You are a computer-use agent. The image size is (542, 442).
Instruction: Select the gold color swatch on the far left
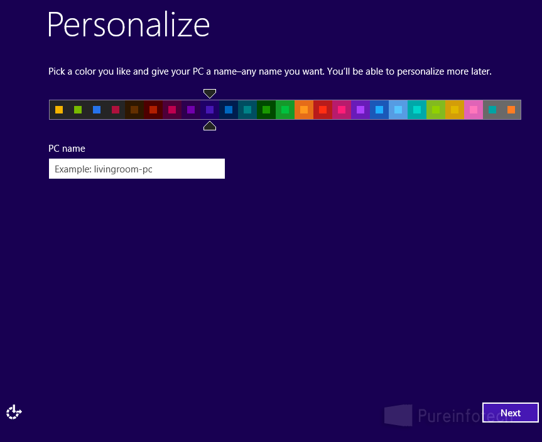pyautogui.click(x=59, y=109)
